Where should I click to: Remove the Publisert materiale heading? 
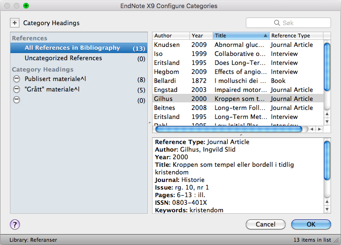point(17,79)
